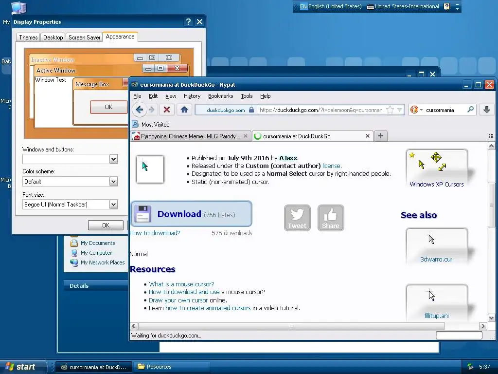Click the URL address field
498x374 pixels.
pos(321,110)
